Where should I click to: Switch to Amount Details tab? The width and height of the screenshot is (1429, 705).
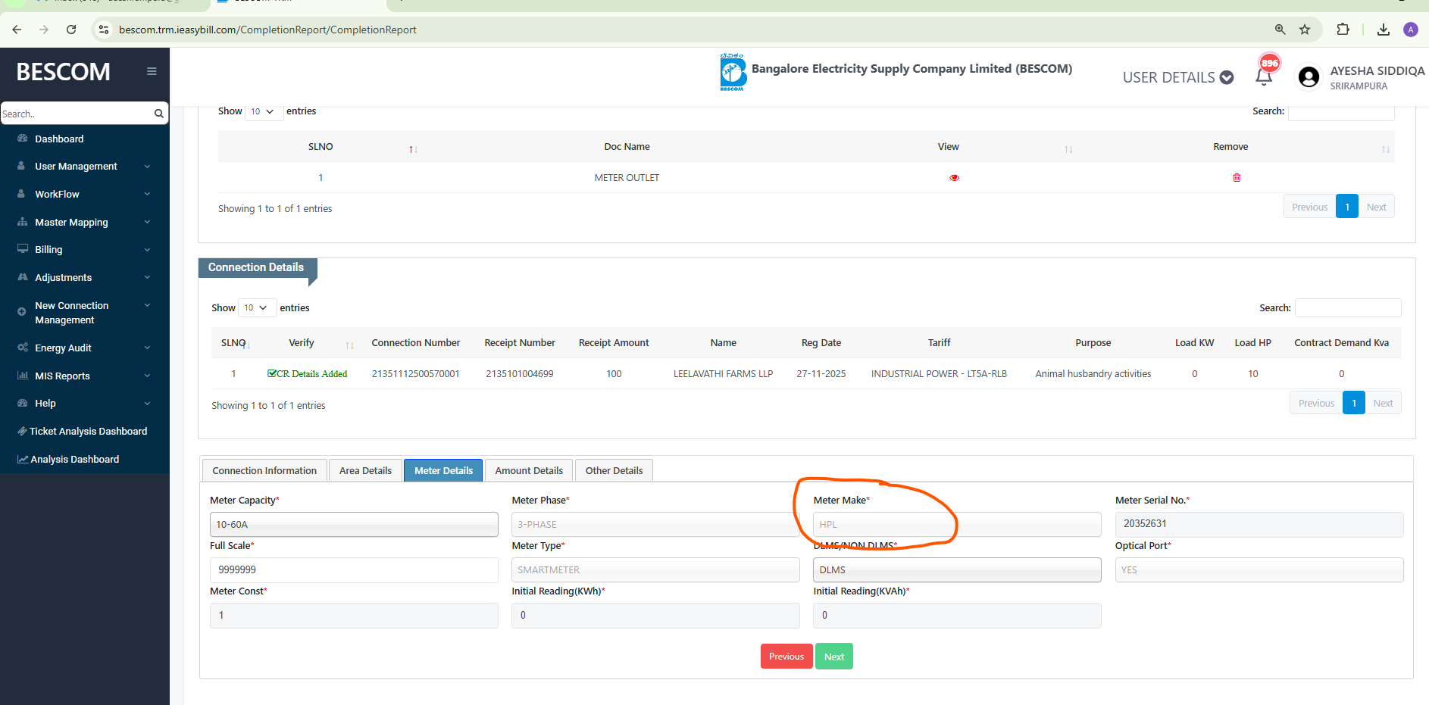(x=529, y=470)
